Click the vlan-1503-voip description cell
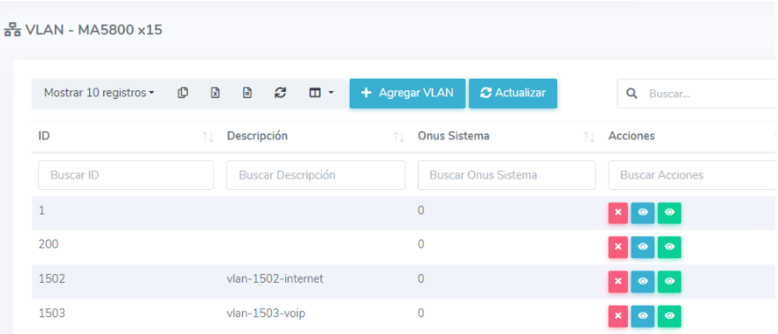The image size is (778, 334). click(266, 314)
